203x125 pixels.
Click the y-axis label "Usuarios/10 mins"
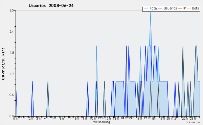tap(3, 64)
